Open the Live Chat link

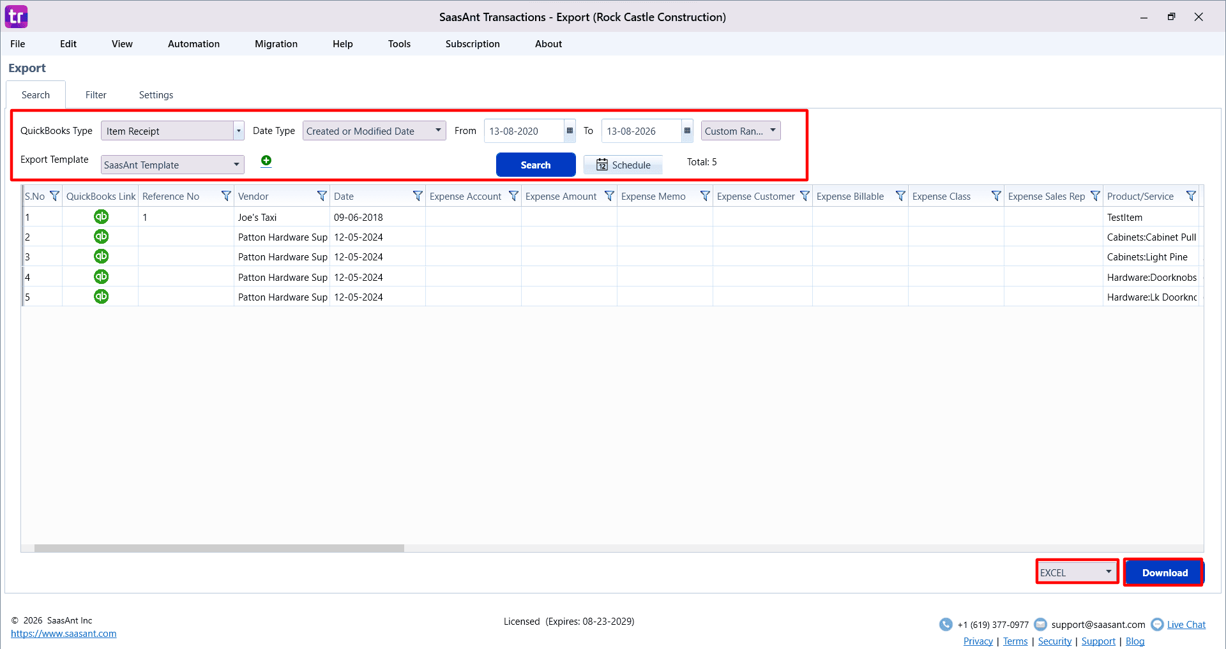click(1186, 625)
